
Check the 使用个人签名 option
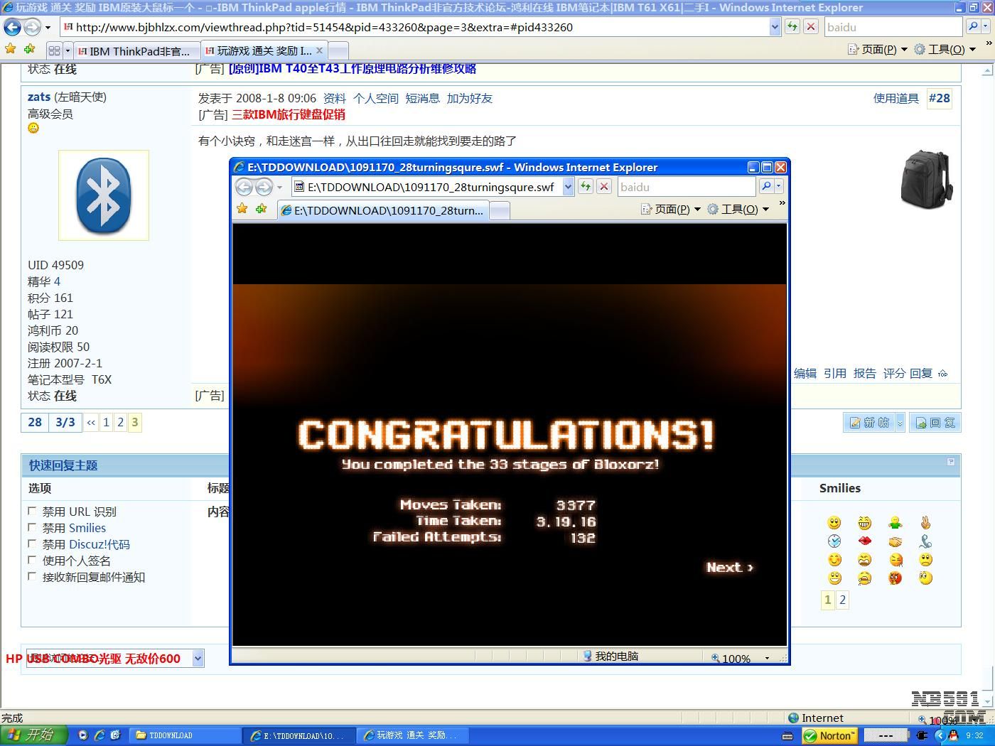tap(32, 560)
